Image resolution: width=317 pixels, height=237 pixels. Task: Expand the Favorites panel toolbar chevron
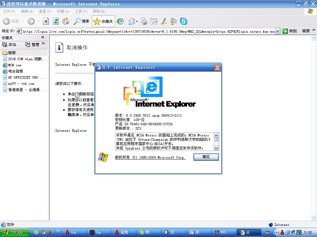(x=43, y=44)
